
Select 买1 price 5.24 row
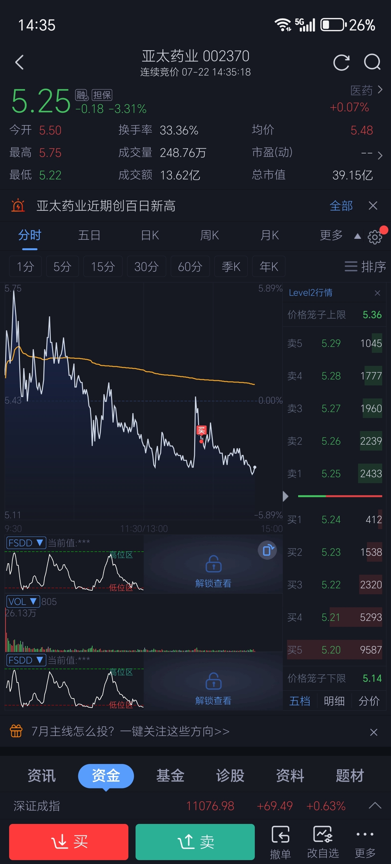(335, 519)
